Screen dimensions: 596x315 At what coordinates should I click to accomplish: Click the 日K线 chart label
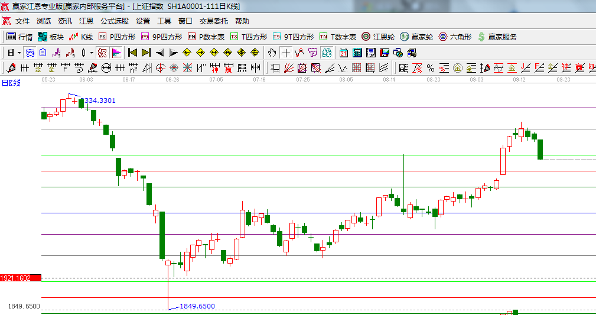(x=11, y=83)
